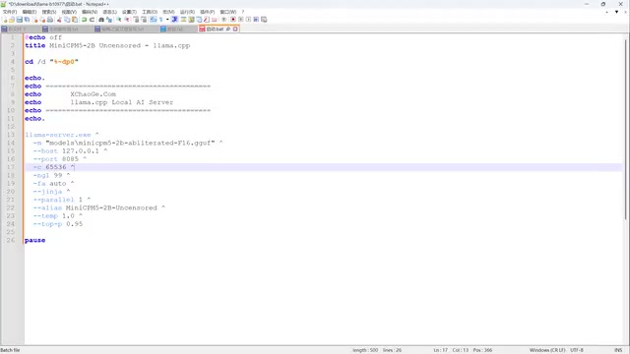This screenshot has height=354, width=630.
Task: Click the Close All toolbar icon
Action: [42, 20]
